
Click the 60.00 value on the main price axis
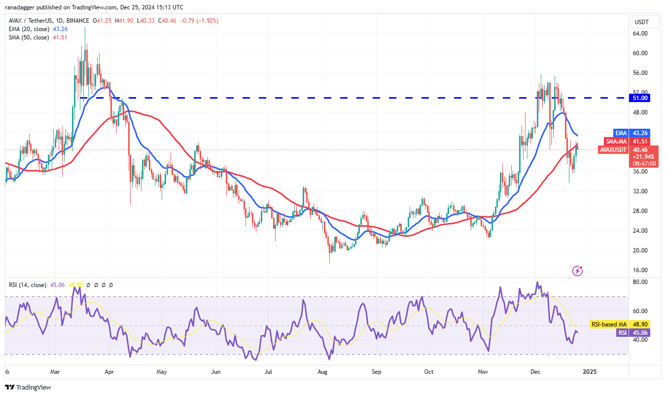tap(640, 53)
